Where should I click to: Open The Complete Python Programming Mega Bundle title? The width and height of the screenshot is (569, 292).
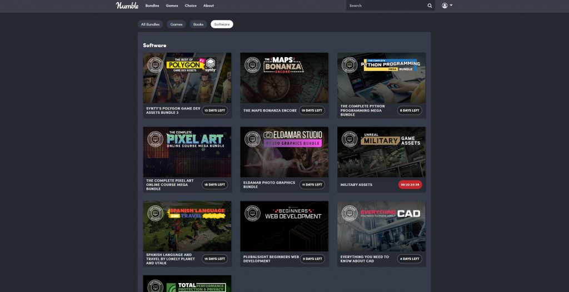(x=362, y=110)
